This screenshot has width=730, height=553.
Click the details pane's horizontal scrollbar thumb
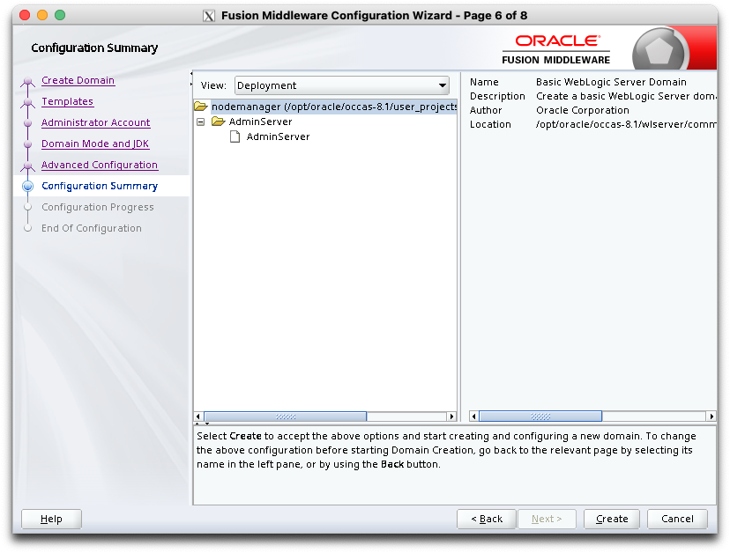pos(540,417)
